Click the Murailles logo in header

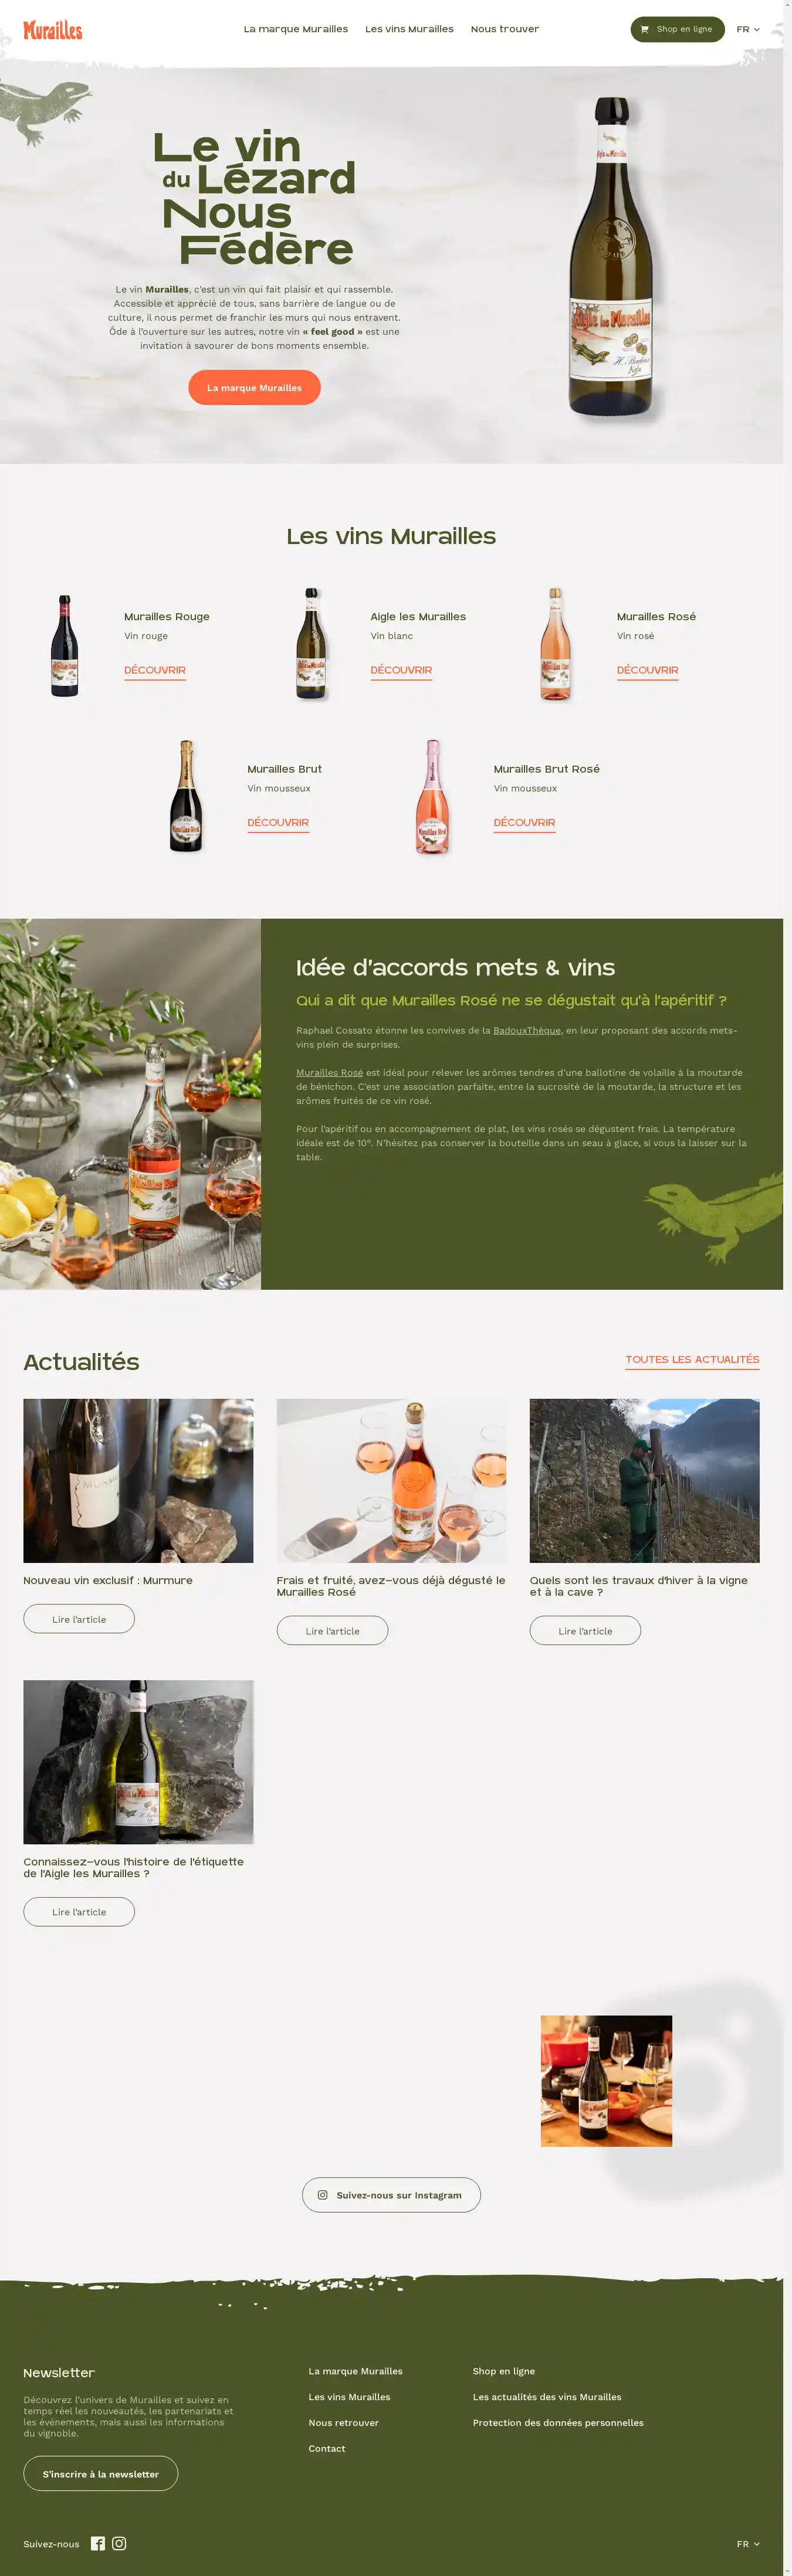click(53, 30)
